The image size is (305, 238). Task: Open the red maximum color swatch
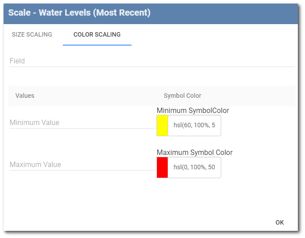162,167
